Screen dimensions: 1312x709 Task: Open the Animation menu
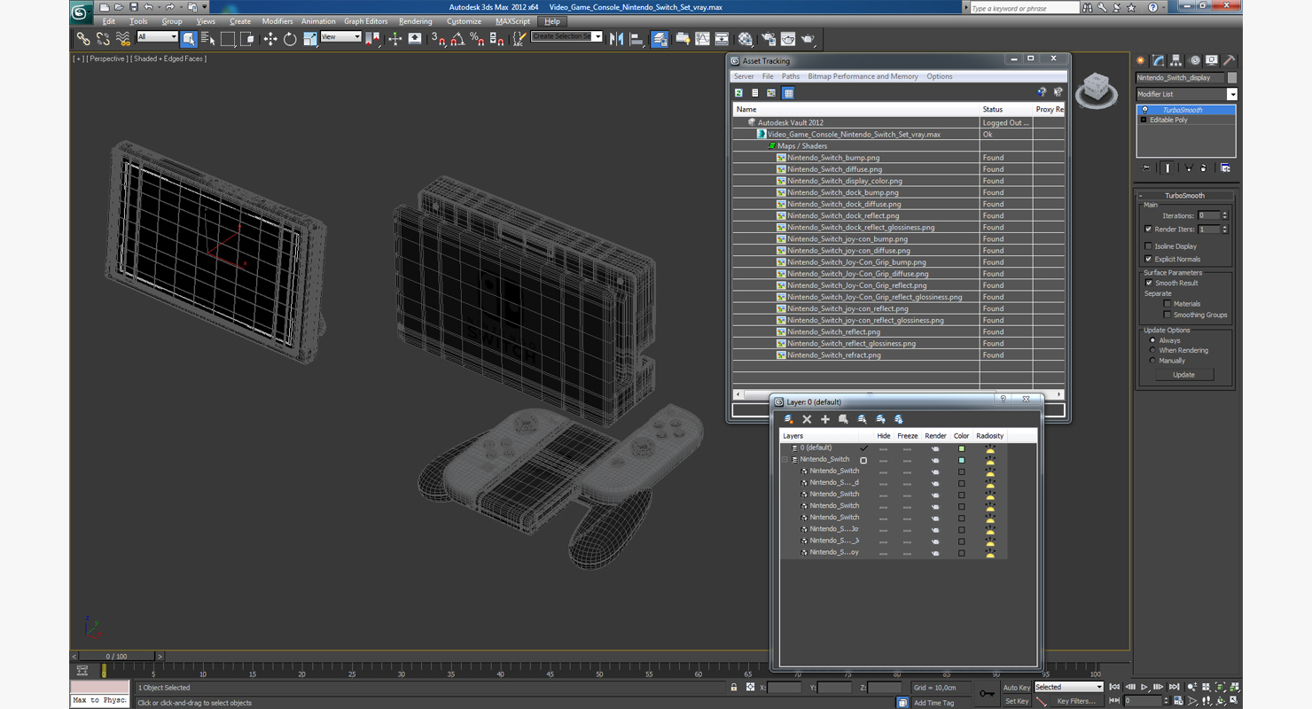coord(318,21)
